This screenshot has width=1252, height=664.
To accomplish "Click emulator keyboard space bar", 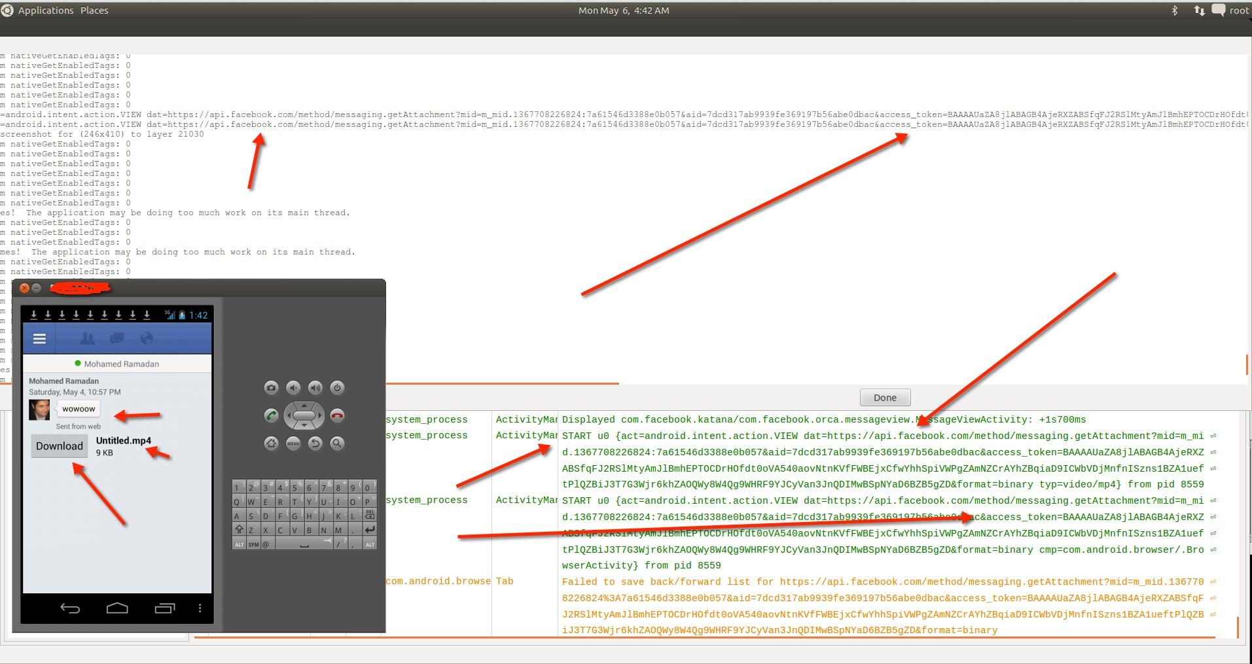I will [304, 544].
